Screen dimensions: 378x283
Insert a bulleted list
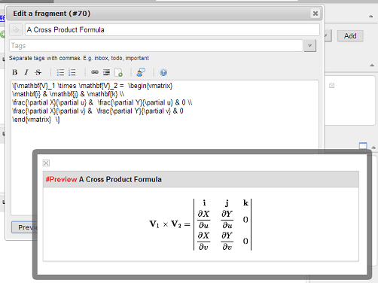click(x=60, y=72)
